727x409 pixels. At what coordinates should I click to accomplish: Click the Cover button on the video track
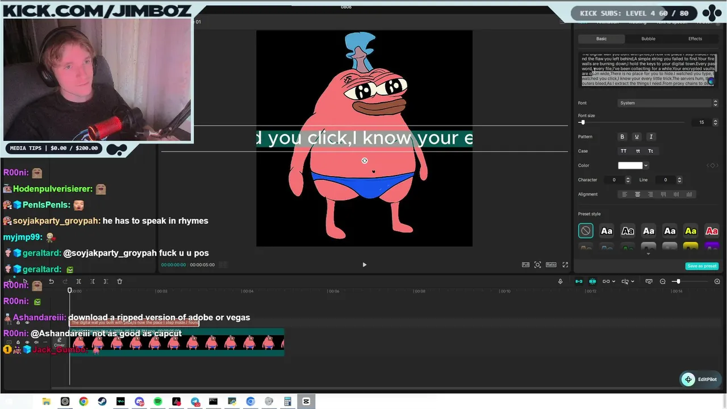tap(59, 343)
